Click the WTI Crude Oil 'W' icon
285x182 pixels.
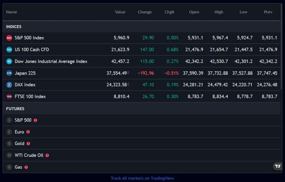pos(9,155)
